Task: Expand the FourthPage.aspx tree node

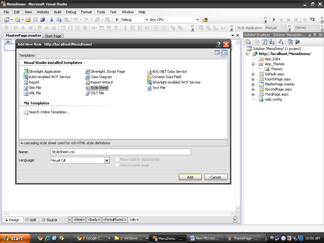Action: click(x=253, y=79)
